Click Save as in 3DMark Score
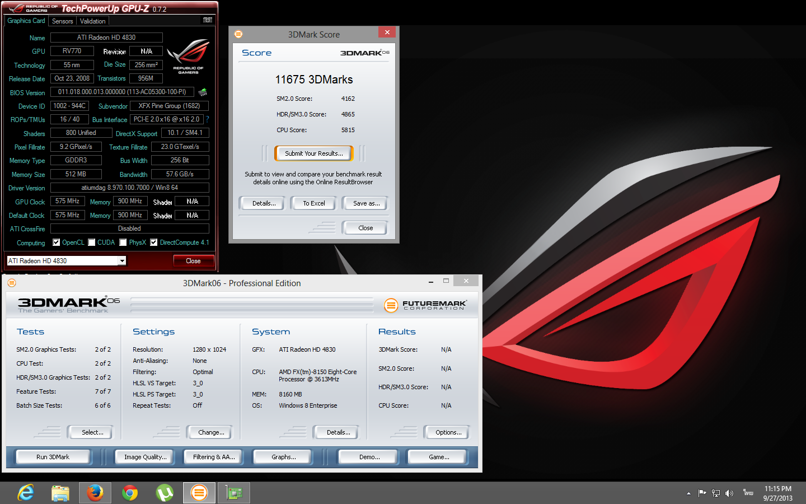 coord(366,203)
